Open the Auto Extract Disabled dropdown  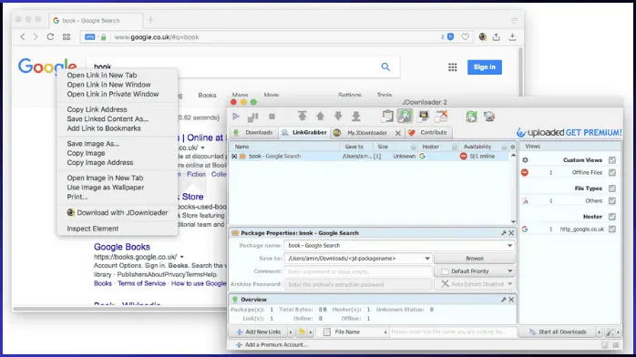475,284
